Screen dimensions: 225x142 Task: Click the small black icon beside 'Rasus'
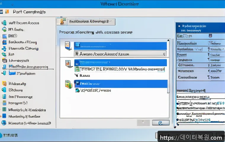(x=77, y=75)
